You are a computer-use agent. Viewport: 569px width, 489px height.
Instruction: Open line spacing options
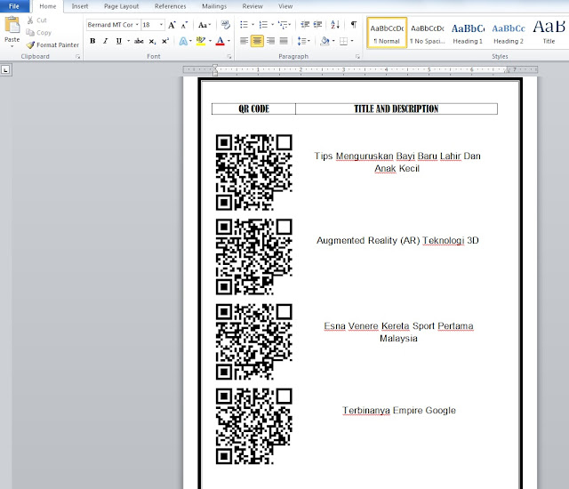pos(302,41)
